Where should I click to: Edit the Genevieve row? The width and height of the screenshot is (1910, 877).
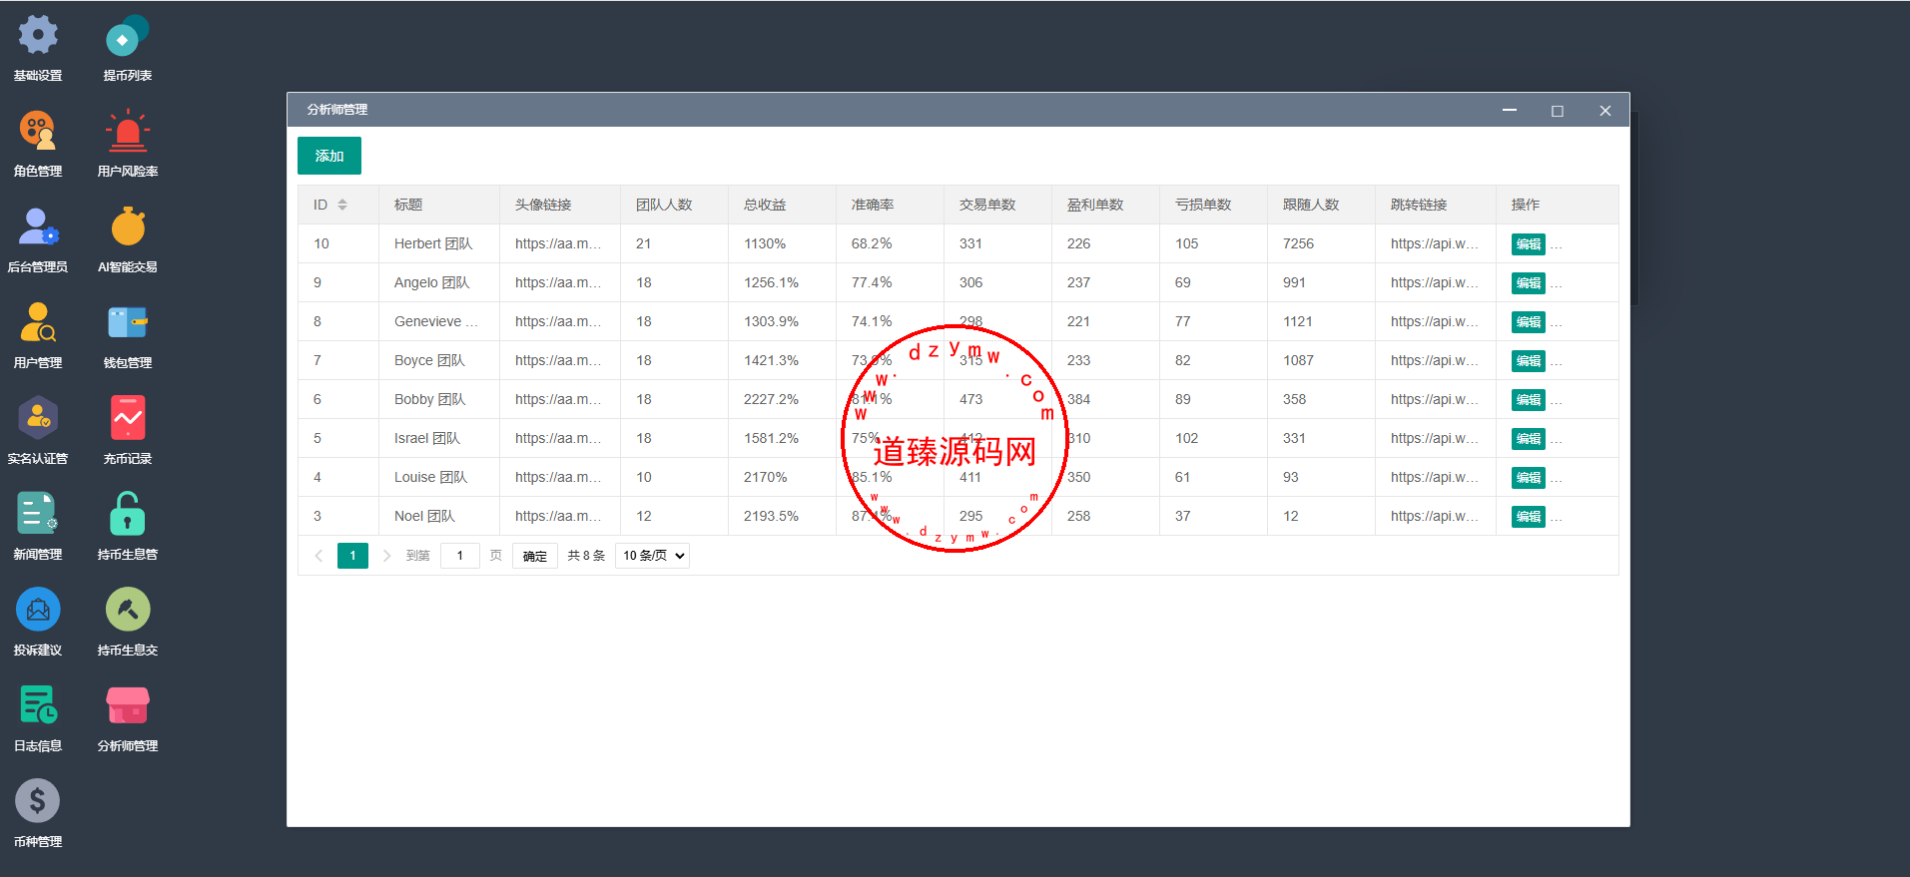point(1528,322)
